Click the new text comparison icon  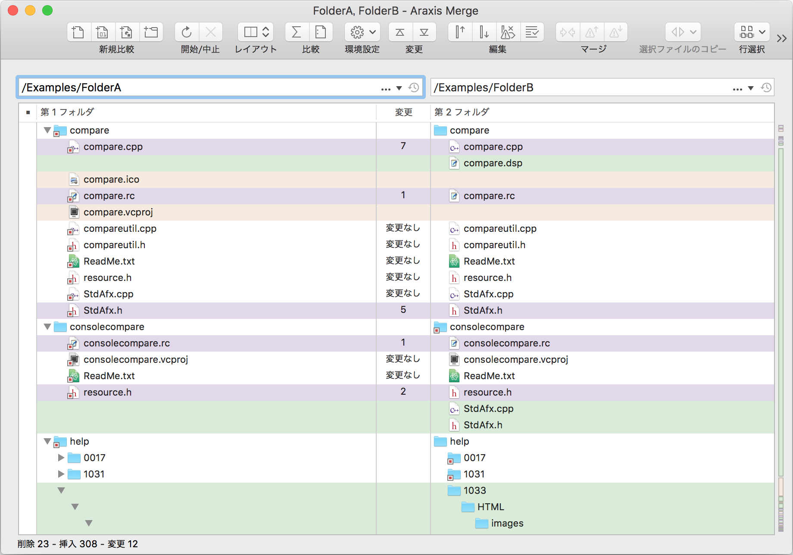[x=78, y=32]
